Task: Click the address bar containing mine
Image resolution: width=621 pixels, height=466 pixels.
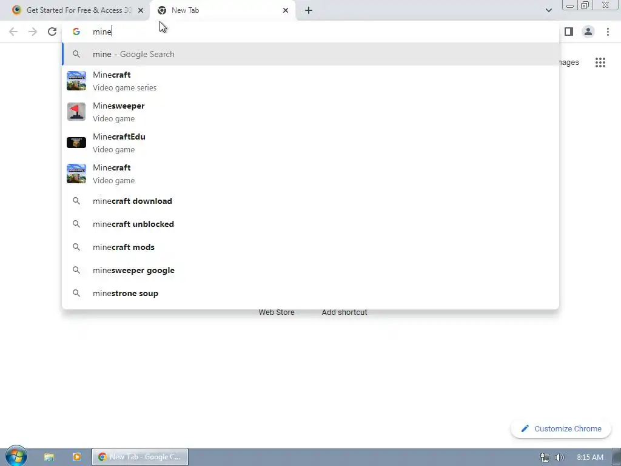Action: point(310,32)
